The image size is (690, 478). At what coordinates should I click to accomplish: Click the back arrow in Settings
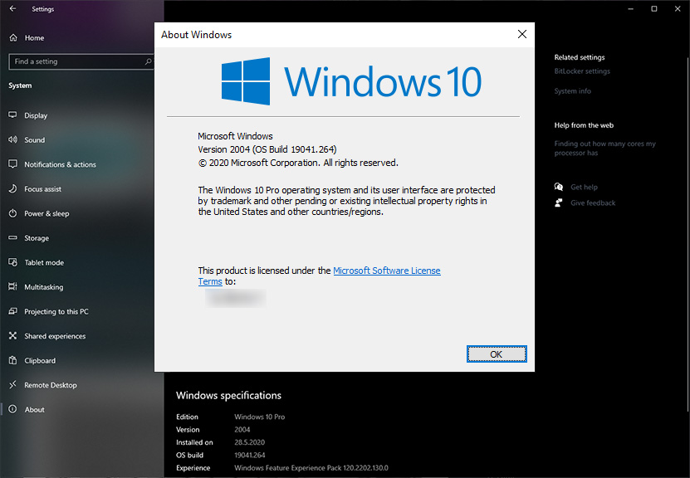(x=12, y=9)
